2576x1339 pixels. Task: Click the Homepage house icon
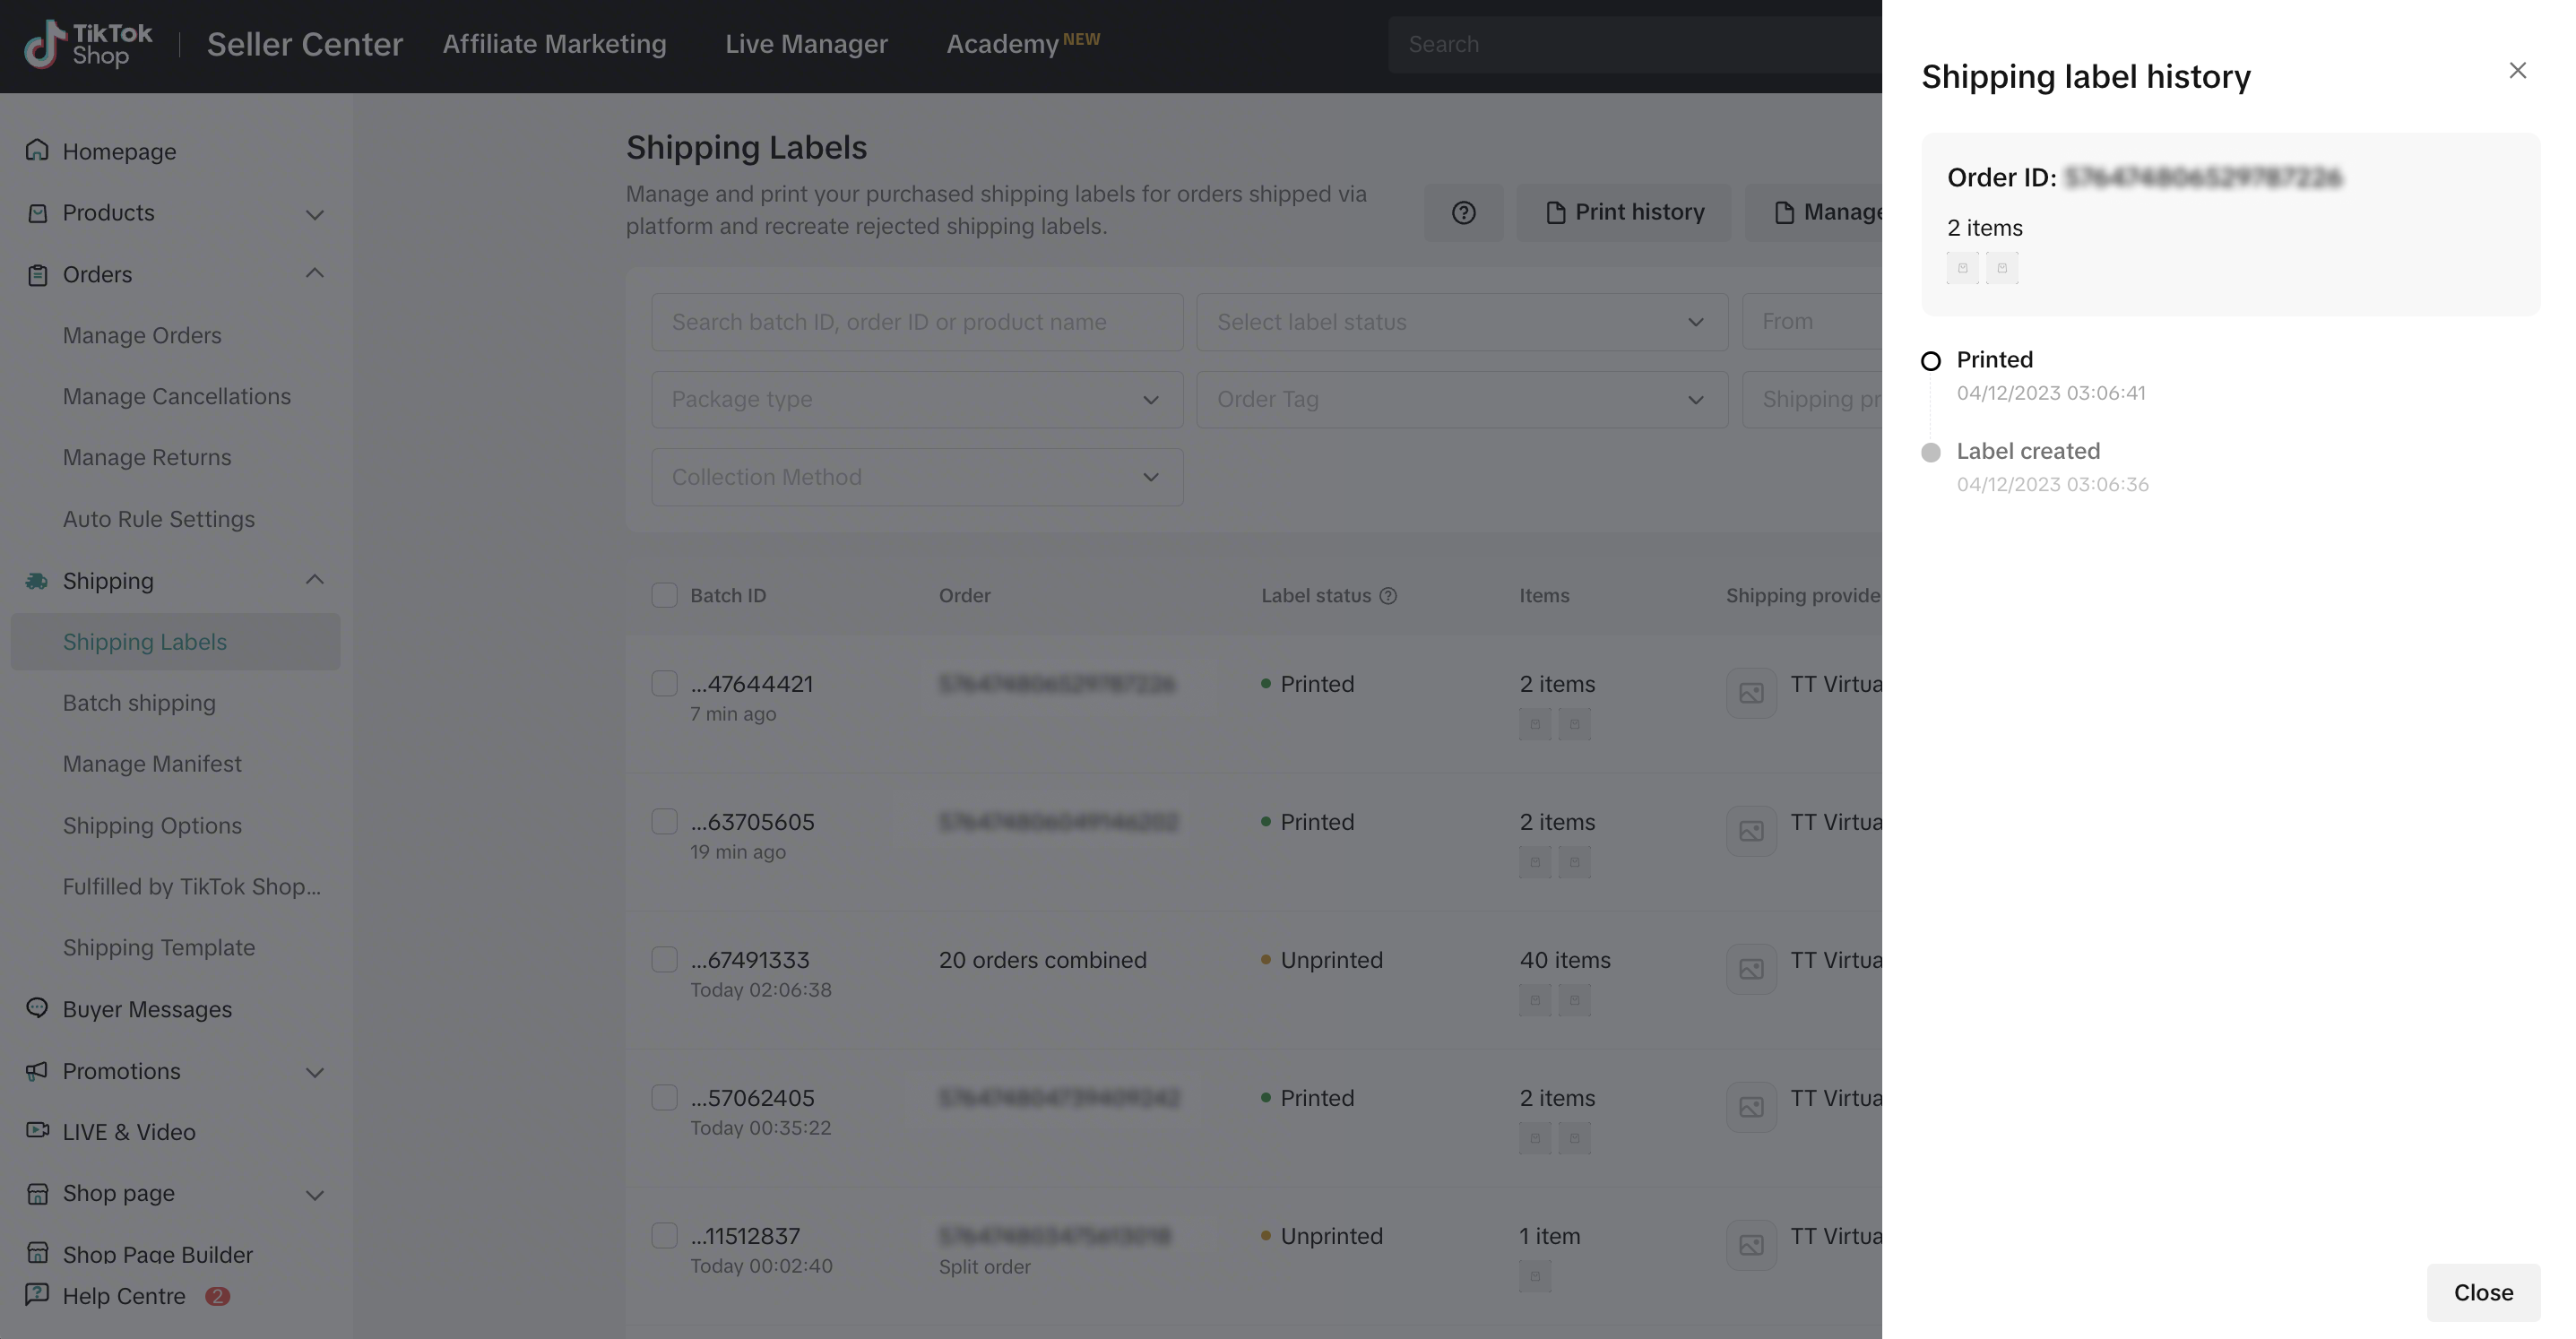(x=37, y=151)
